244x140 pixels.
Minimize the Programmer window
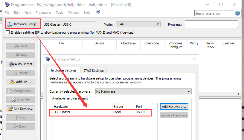pyautogui.click(x=208, y=4)
